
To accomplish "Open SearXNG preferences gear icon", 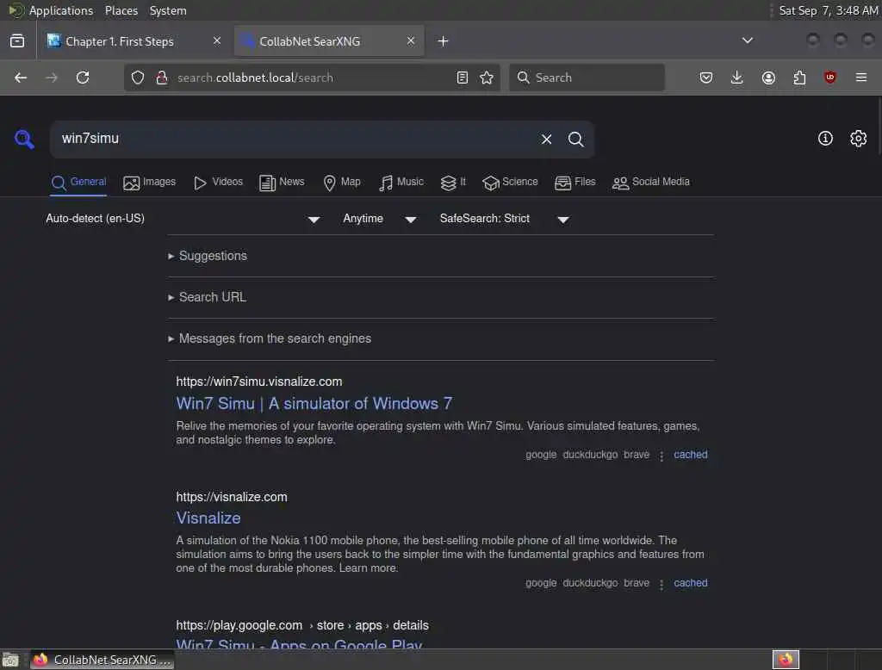I will tap(858, 139).
